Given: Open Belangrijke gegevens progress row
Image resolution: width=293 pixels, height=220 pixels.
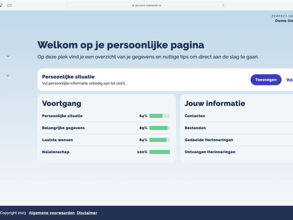Looking at the screenshot, I should 106,128.
